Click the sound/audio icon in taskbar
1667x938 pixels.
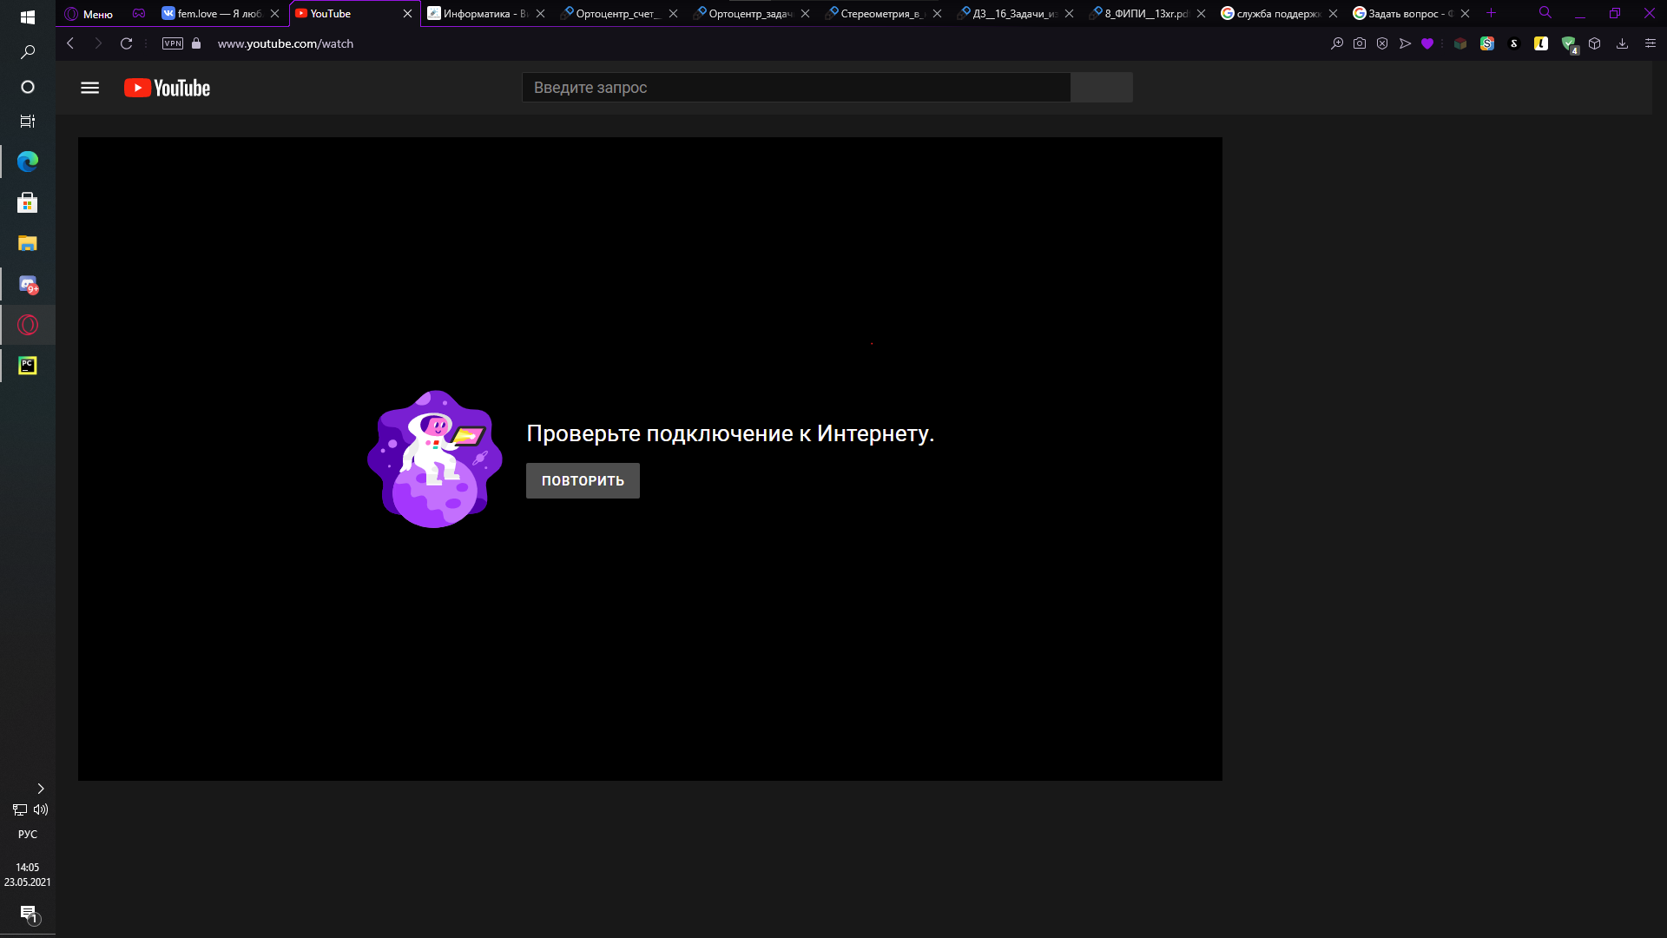(39, 809)
